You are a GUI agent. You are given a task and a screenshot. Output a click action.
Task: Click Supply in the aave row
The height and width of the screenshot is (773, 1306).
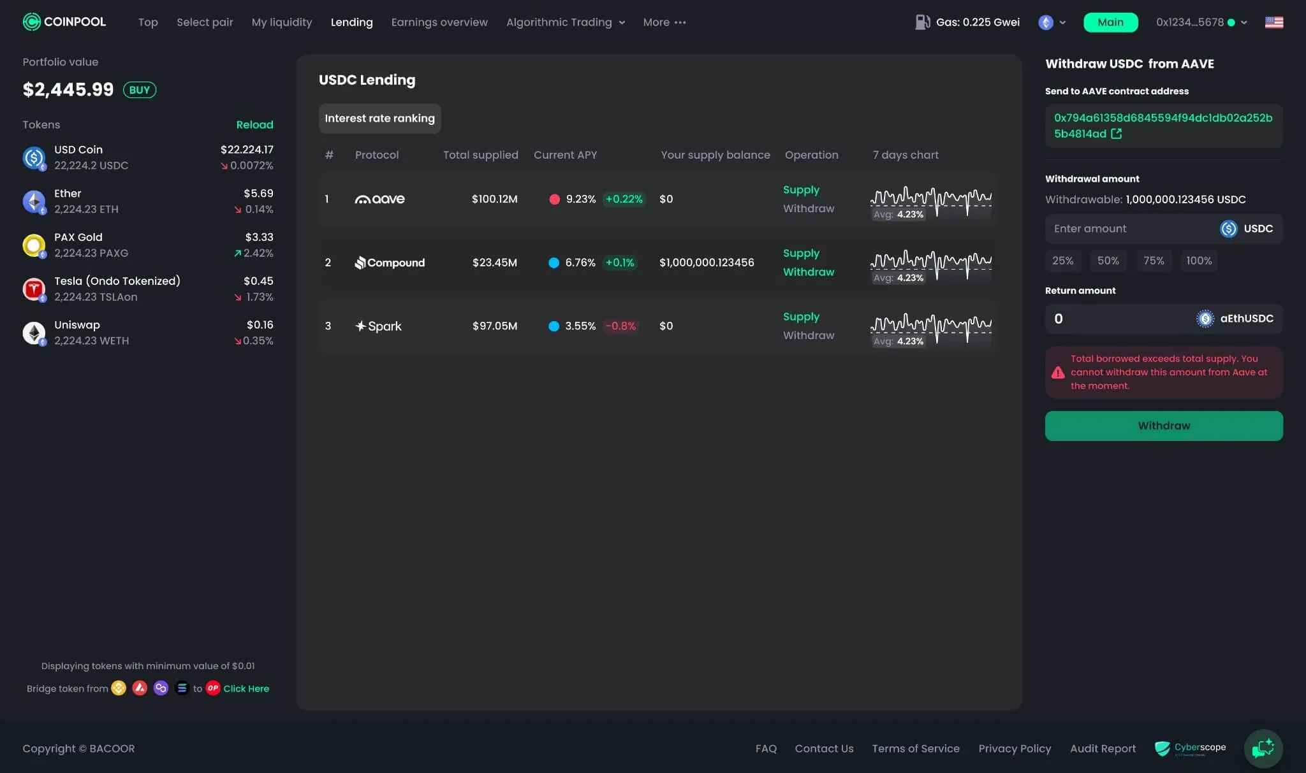(x=801, y=190)
